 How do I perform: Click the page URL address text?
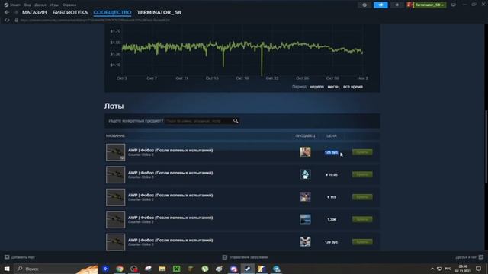pyautogui.click(x=95, y=21)
